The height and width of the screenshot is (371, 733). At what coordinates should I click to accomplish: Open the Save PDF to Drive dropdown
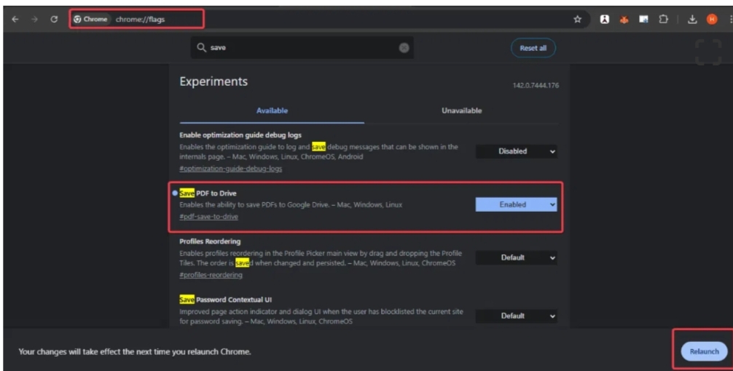[517, 204]
